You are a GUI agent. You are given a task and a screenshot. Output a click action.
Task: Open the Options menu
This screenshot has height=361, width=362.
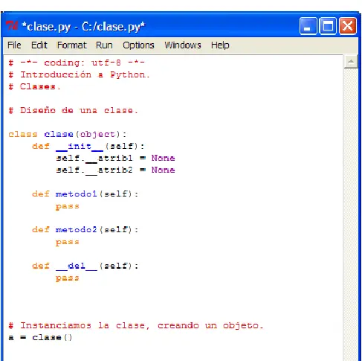coord(138,45)
